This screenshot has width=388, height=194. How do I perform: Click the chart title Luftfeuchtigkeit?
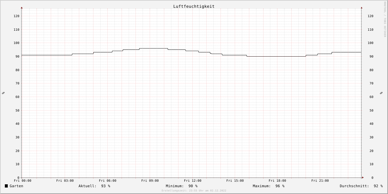(194, 6)
